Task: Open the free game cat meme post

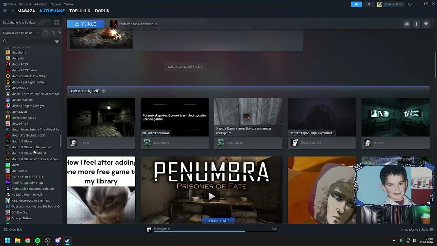Action: pos(101,190)
